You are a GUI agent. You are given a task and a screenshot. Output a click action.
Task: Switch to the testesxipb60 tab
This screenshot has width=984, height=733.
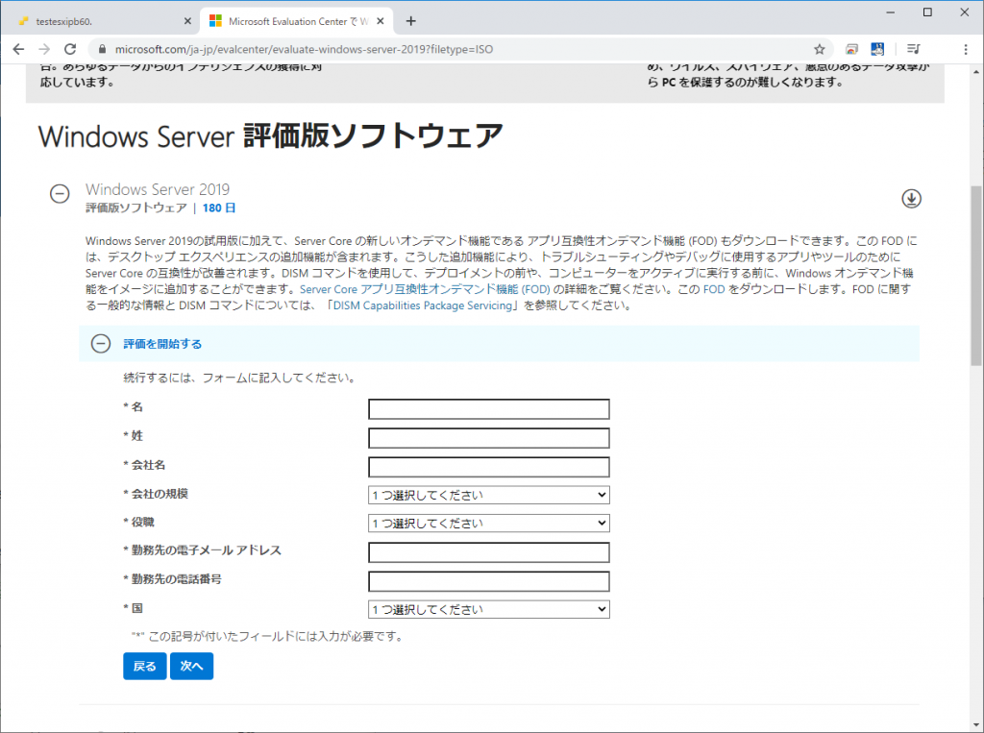(x=100, y=21)
